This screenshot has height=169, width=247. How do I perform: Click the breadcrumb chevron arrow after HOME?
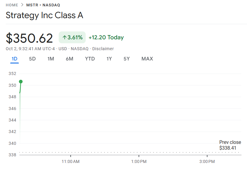(22, 5)
